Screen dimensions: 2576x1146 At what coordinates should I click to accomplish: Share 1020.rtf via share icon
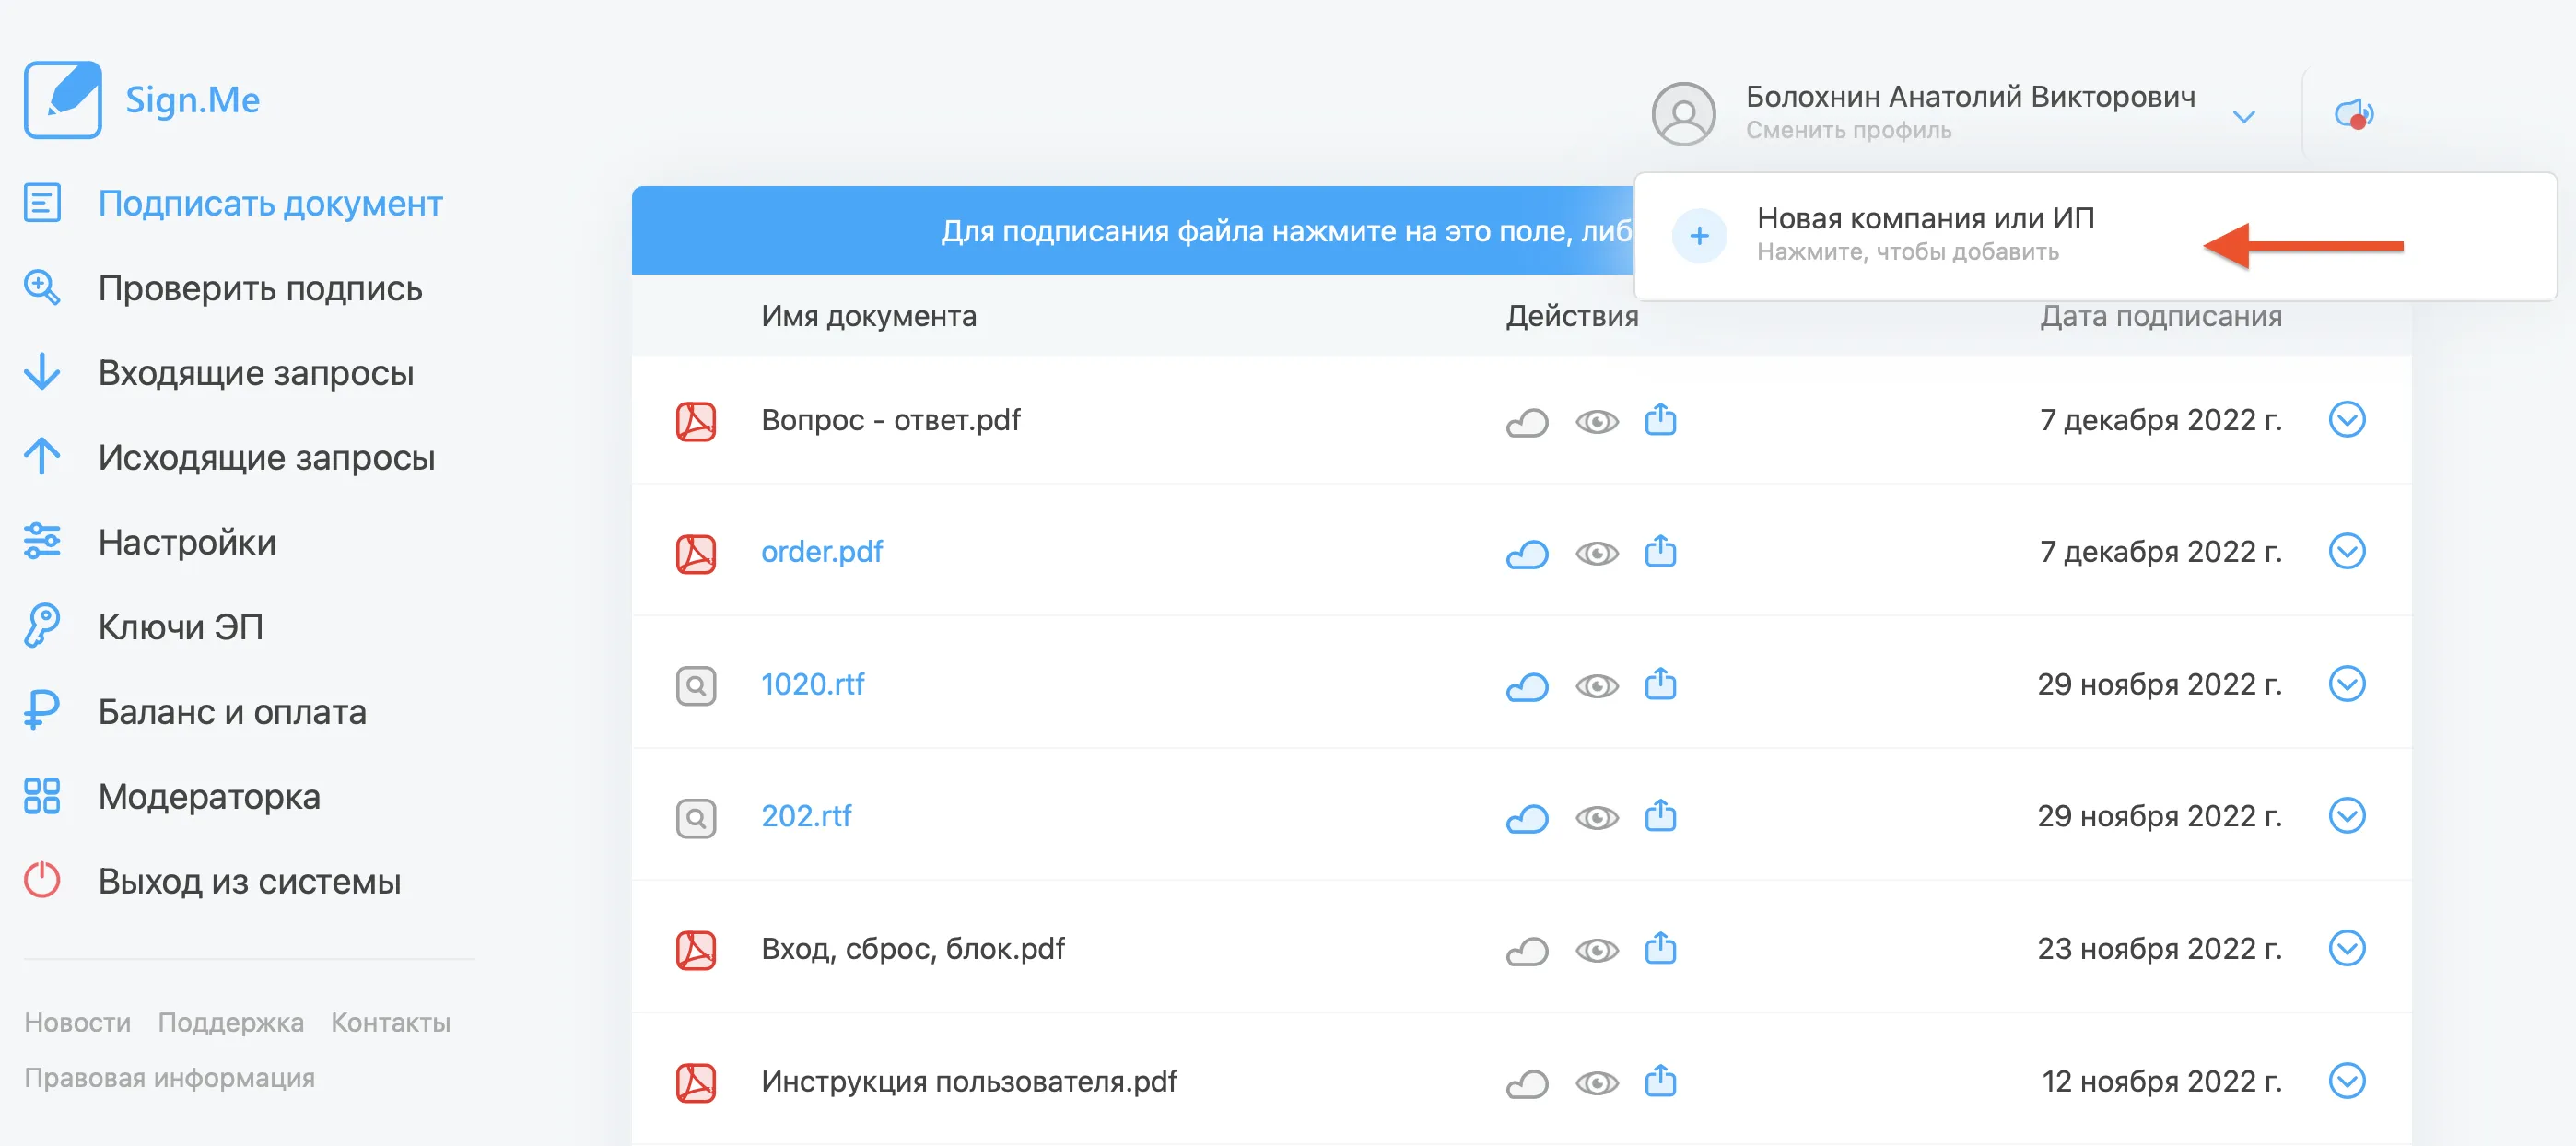point(1660,684)
